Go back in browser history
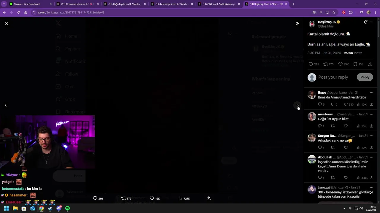This screenshot has width=380, height=213. pyautogui.click(x=4, y=12)
